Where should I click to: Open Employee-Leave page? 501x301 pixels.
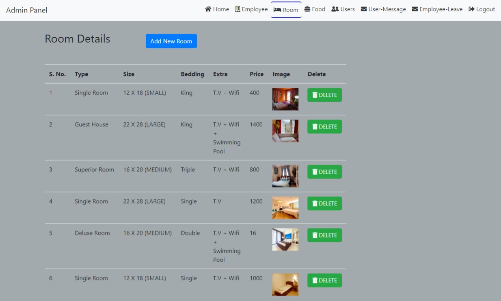(x=437, y=9)
